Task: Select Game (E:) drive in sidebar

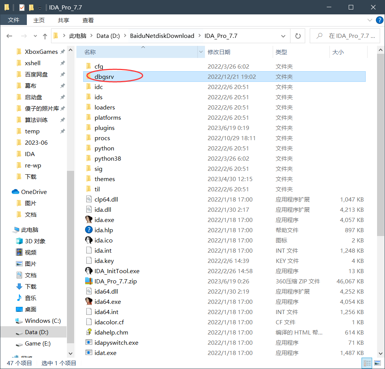Action: [37, 343]
